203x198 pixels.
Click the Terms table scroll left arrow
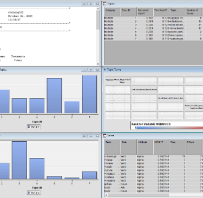point(106,195)
